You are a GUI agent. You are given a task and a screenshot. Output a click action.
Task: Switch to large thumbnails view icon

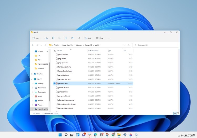(x=178, y=113)
